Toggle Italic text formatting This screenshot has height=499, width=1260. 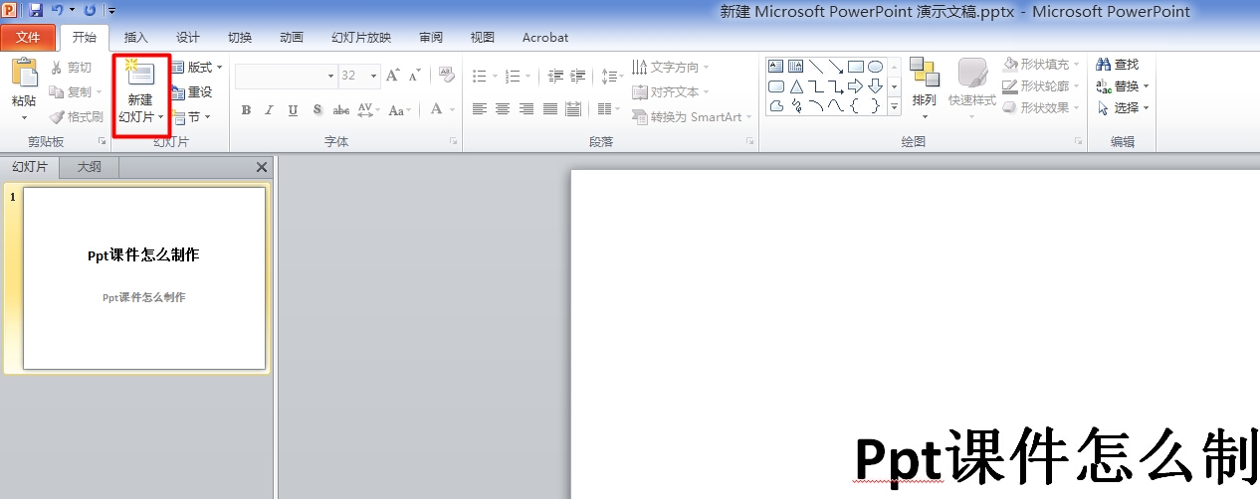click(269, 110)
